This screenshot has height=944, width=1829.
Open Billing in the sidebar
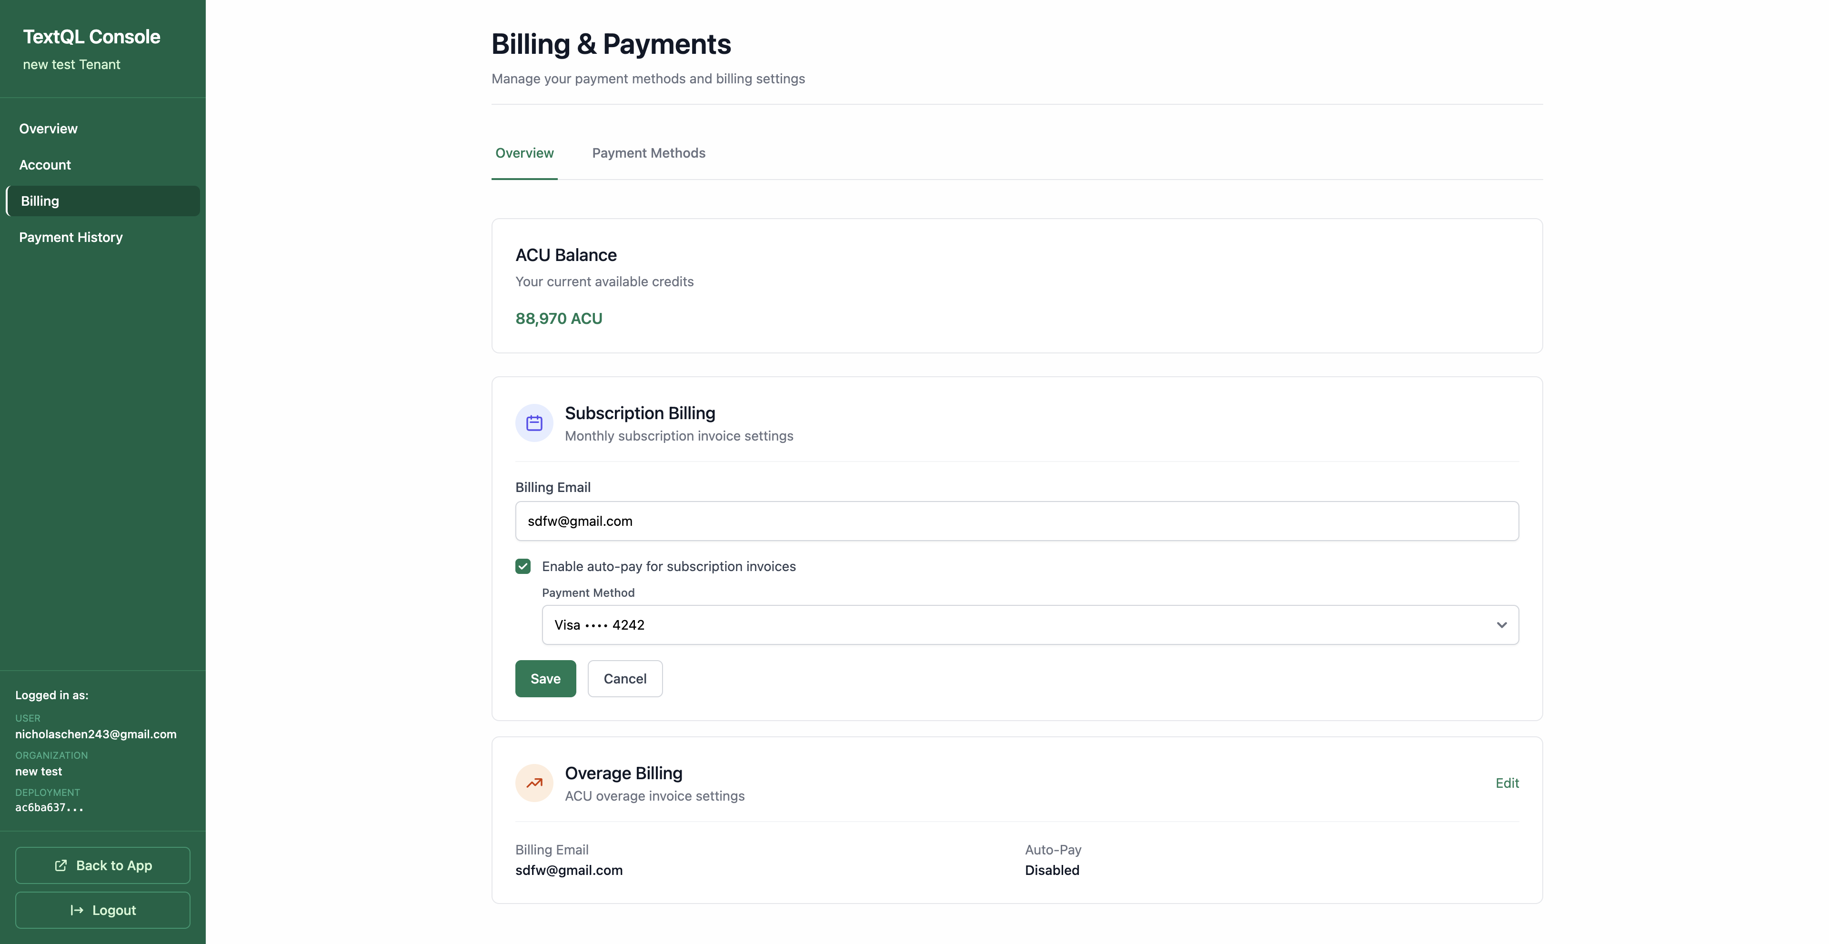pyautogui.click(x=40, y=200)
